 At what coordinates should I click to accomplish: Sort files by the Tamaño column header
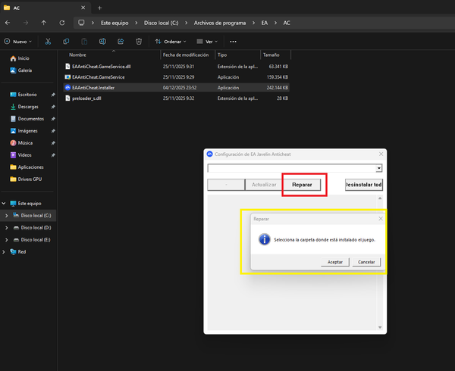[x=271, y=55]
